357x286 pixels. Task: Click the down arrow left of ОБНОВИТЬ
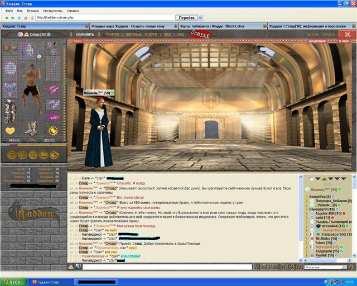click(71, 35)
